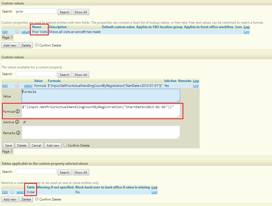Sort by Value column header
This screenshot has height=206, width=272.
[x=38, y=81]
